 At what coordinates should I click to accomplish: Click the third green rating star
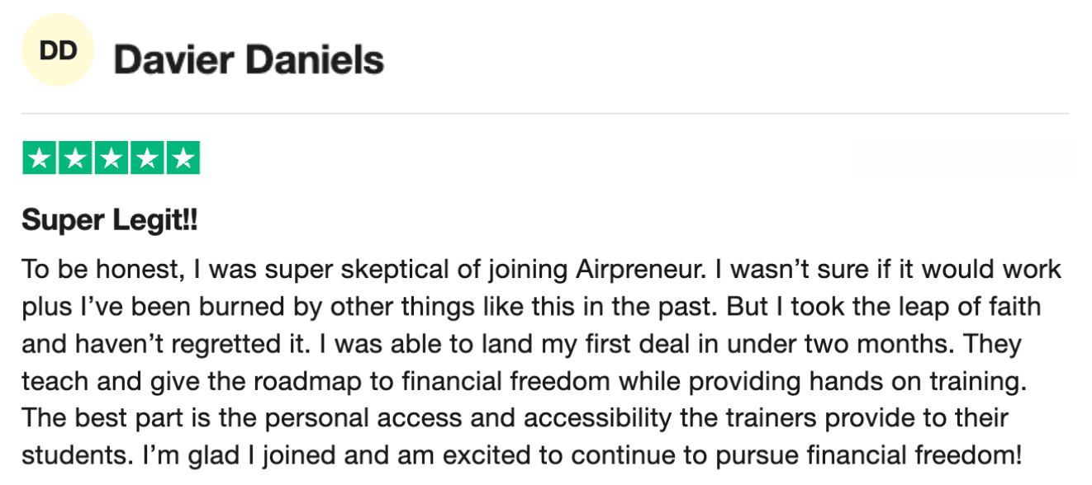[x=111, y=158]
